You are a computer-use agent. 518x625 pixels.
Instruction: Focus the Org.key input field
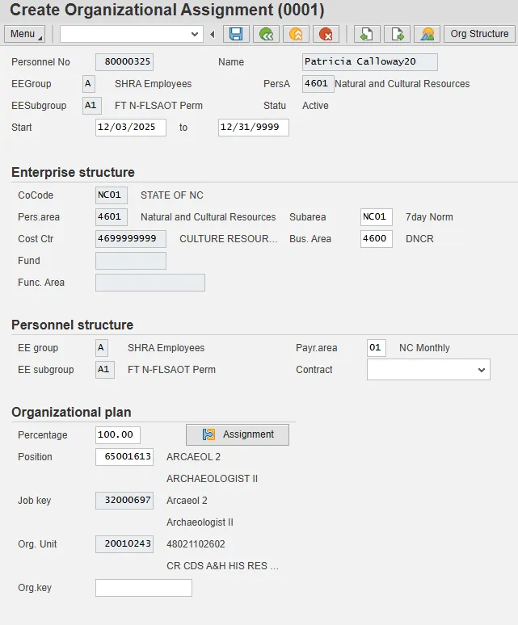pyautogui.click(x=143, y=588)
